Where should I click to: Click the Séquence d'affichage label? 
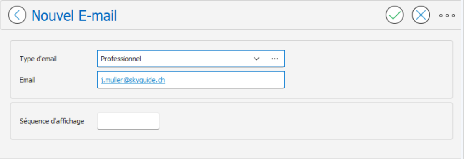pyautogui.click(x=52, y=121)
